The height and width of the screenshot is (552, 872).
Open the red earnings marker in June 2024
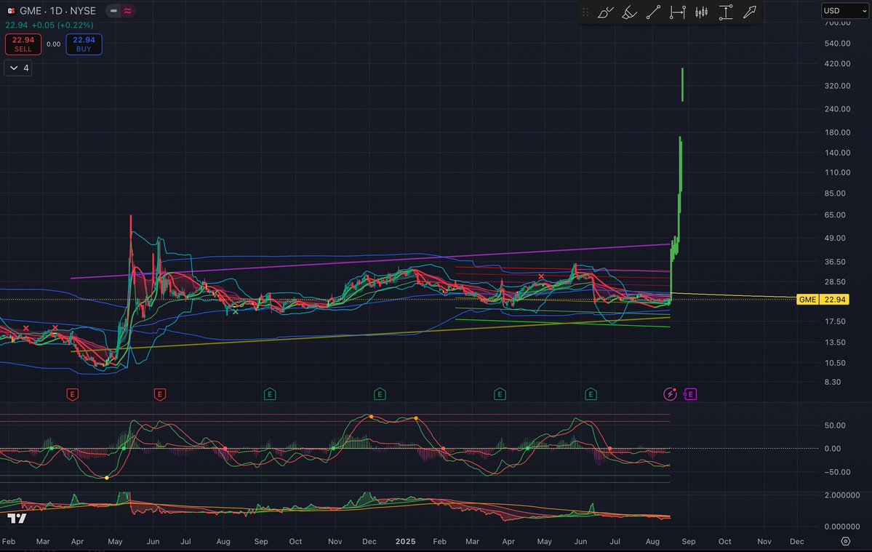coord(159,394)
